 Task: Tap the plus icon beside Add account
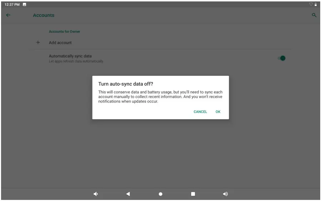click(x=38, y=42)
